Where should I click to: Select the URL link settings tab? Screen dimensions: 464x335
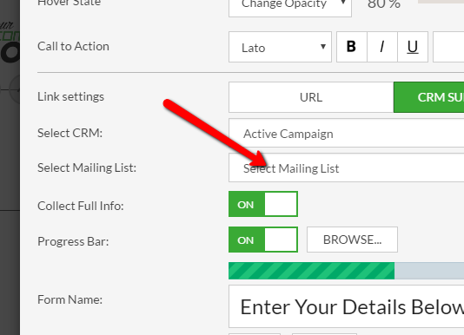coord(311,97)
